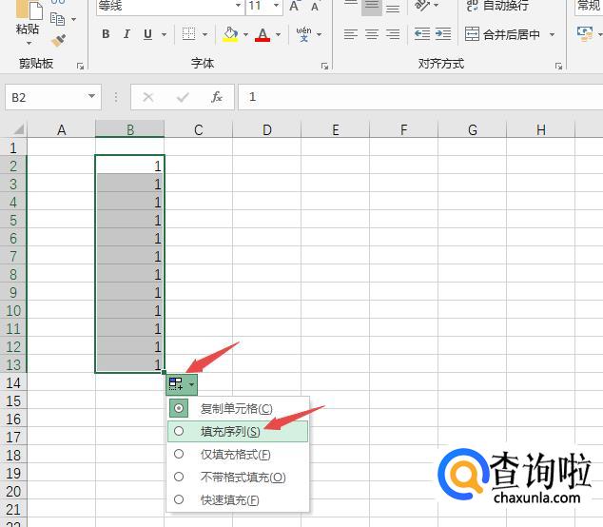Click the 合并后居中 merge and center button
Viewport: 603px width, 527px height.
(x=504, y=35)
